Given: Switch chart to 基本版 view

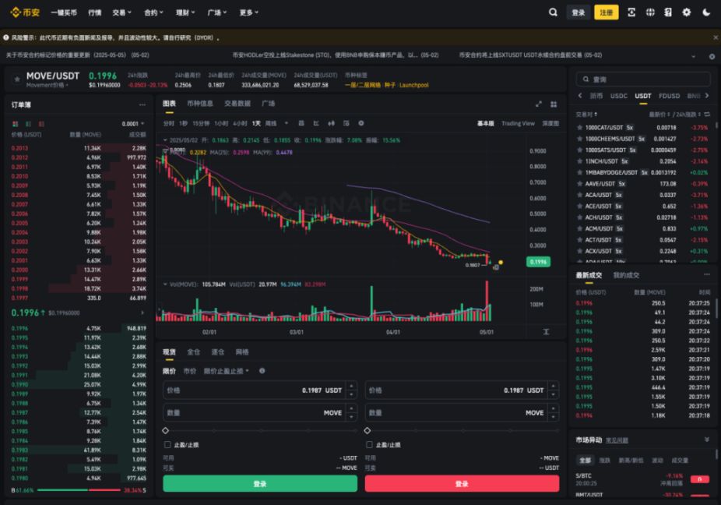Looking at the screenshot, I should point(485,123).
